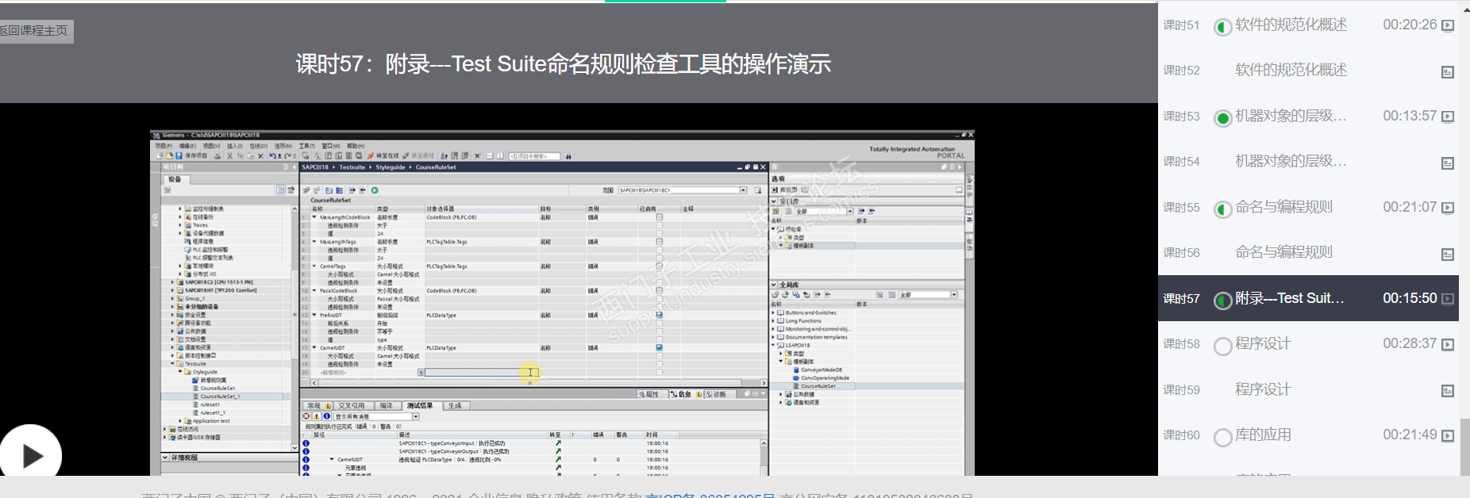The width and height of the screenshot is (1470, 498).
Task: Click the document icon for 课时52
Action: 1448,72
